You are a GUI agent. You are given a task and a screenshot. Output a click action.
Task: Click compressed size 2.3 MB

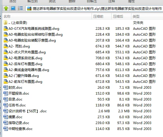124,111
